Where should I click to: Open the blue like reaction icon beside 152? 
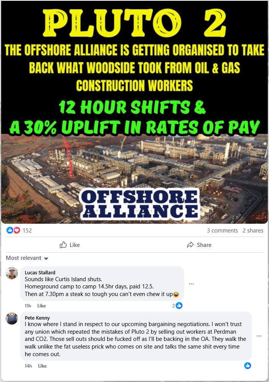tap(10, 230)
